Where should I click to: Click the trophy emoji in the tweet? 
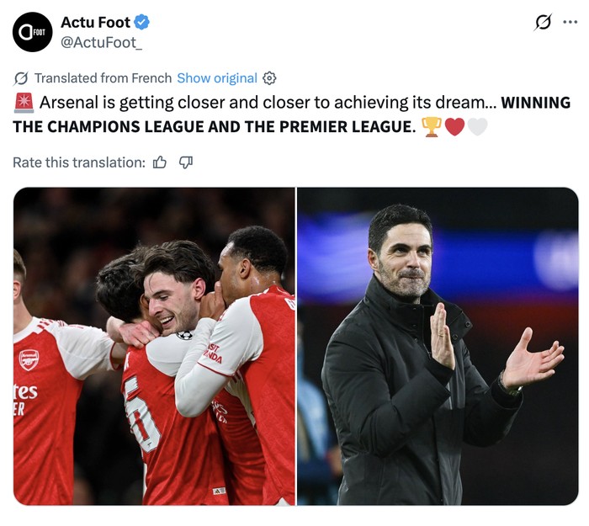pos(432,127)
